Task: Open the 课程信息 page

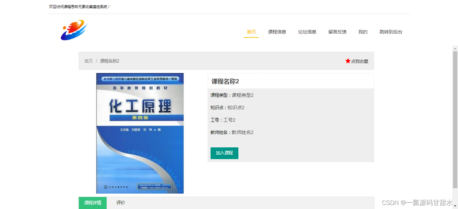Action: pyautogui.click(x=277, y=32)
